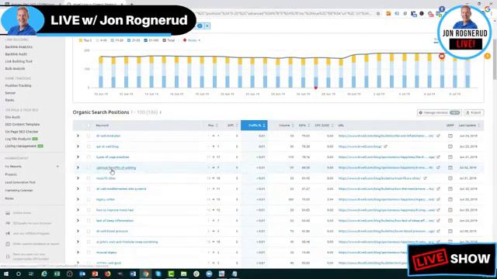Open PowerPoint from the taskbar
497x279 pixels.
coord(95,274)
